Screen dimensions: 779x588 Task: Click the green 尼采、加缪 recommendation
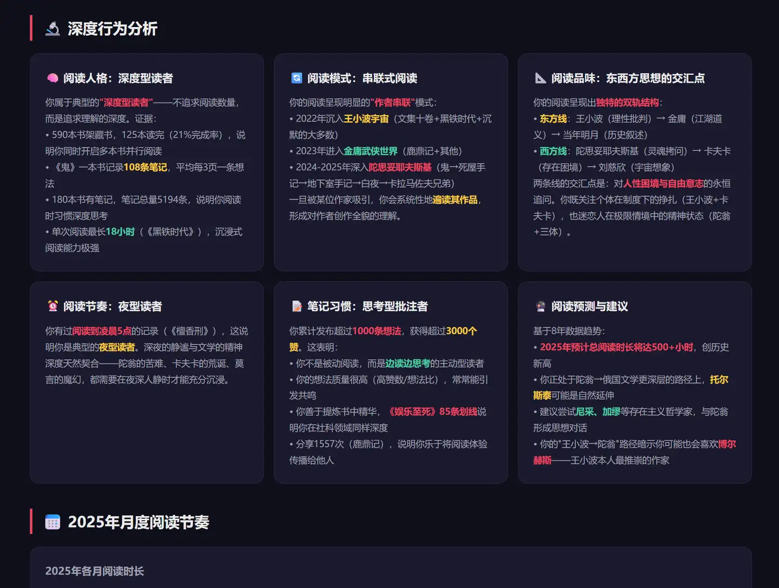click(598, 411)
